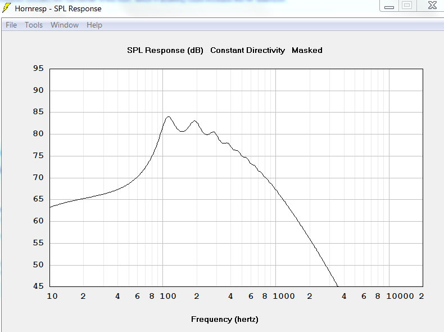Click the 70 dB axis value
Viewport: 444px width, 332px height.
point(38,177)
